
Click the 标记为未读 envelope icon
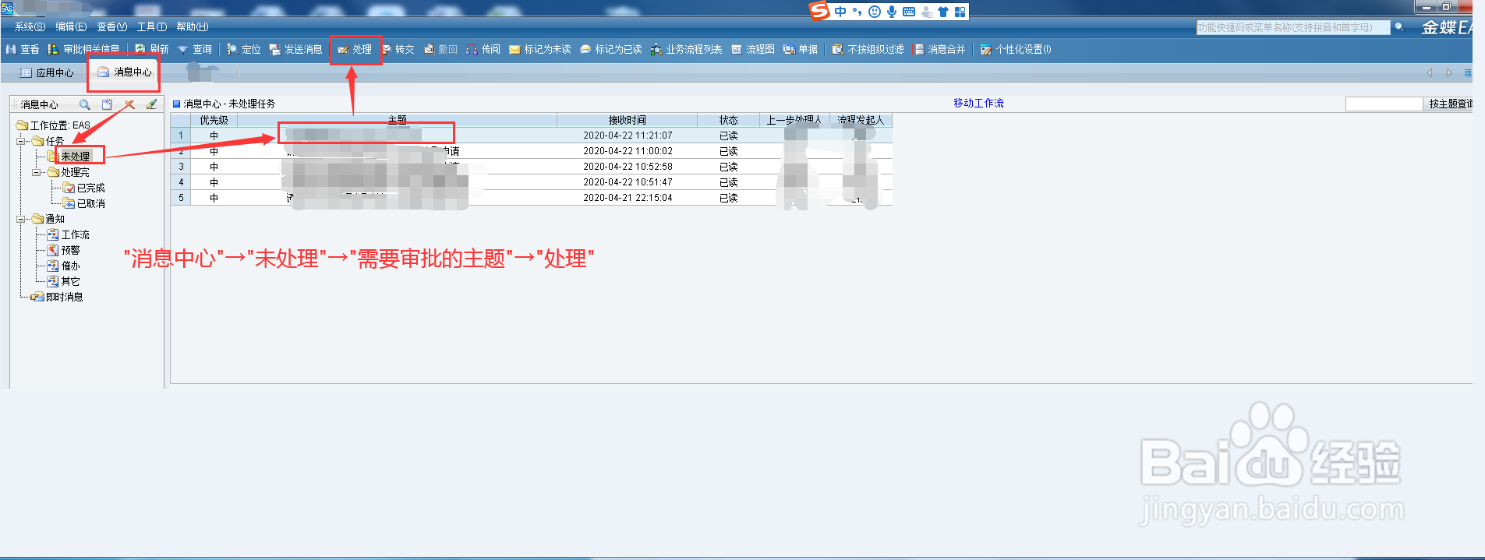coord(514,49)
